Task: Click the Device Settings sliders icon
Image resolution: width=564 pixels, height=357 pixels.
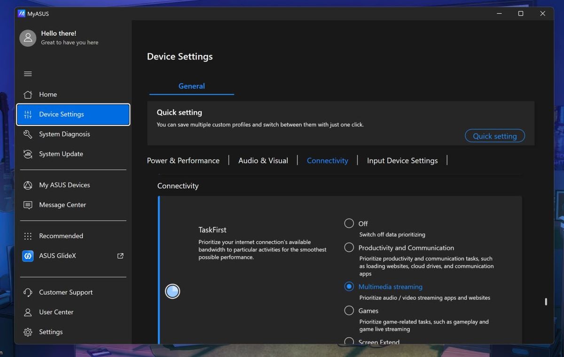Action: pyautogui.click(x=28, y=114)
